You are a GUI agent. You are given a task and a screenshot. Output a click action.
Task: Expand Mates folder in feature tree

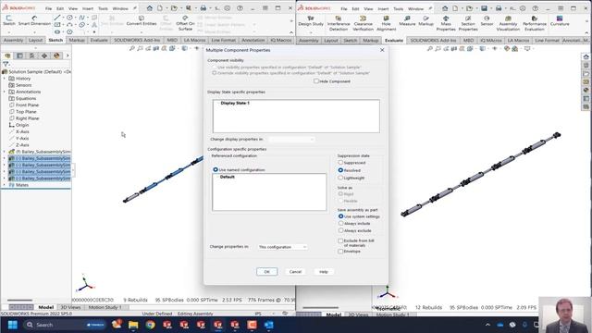tap(5, 185)
